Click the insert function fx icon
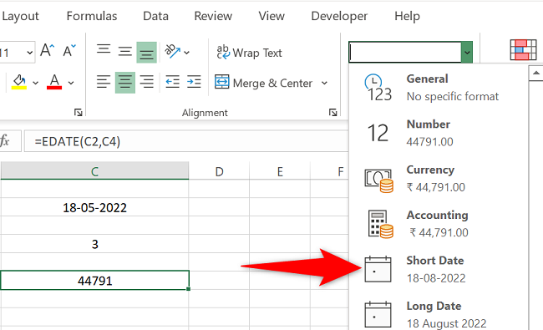 tap(5, 141)
